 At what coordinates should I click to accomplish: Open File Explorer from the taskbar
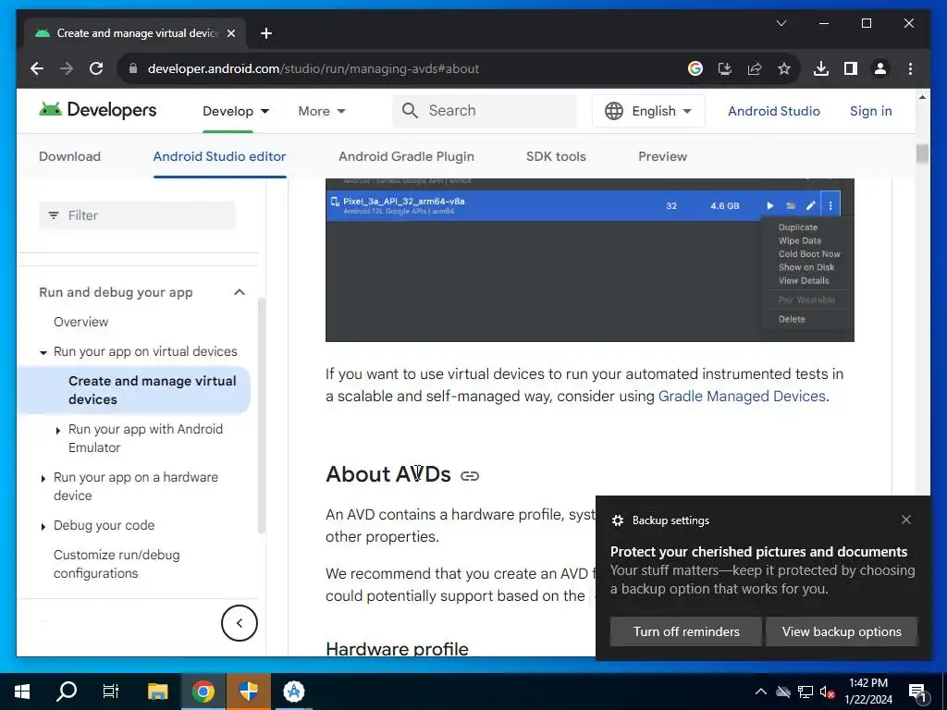pos(157,692)
